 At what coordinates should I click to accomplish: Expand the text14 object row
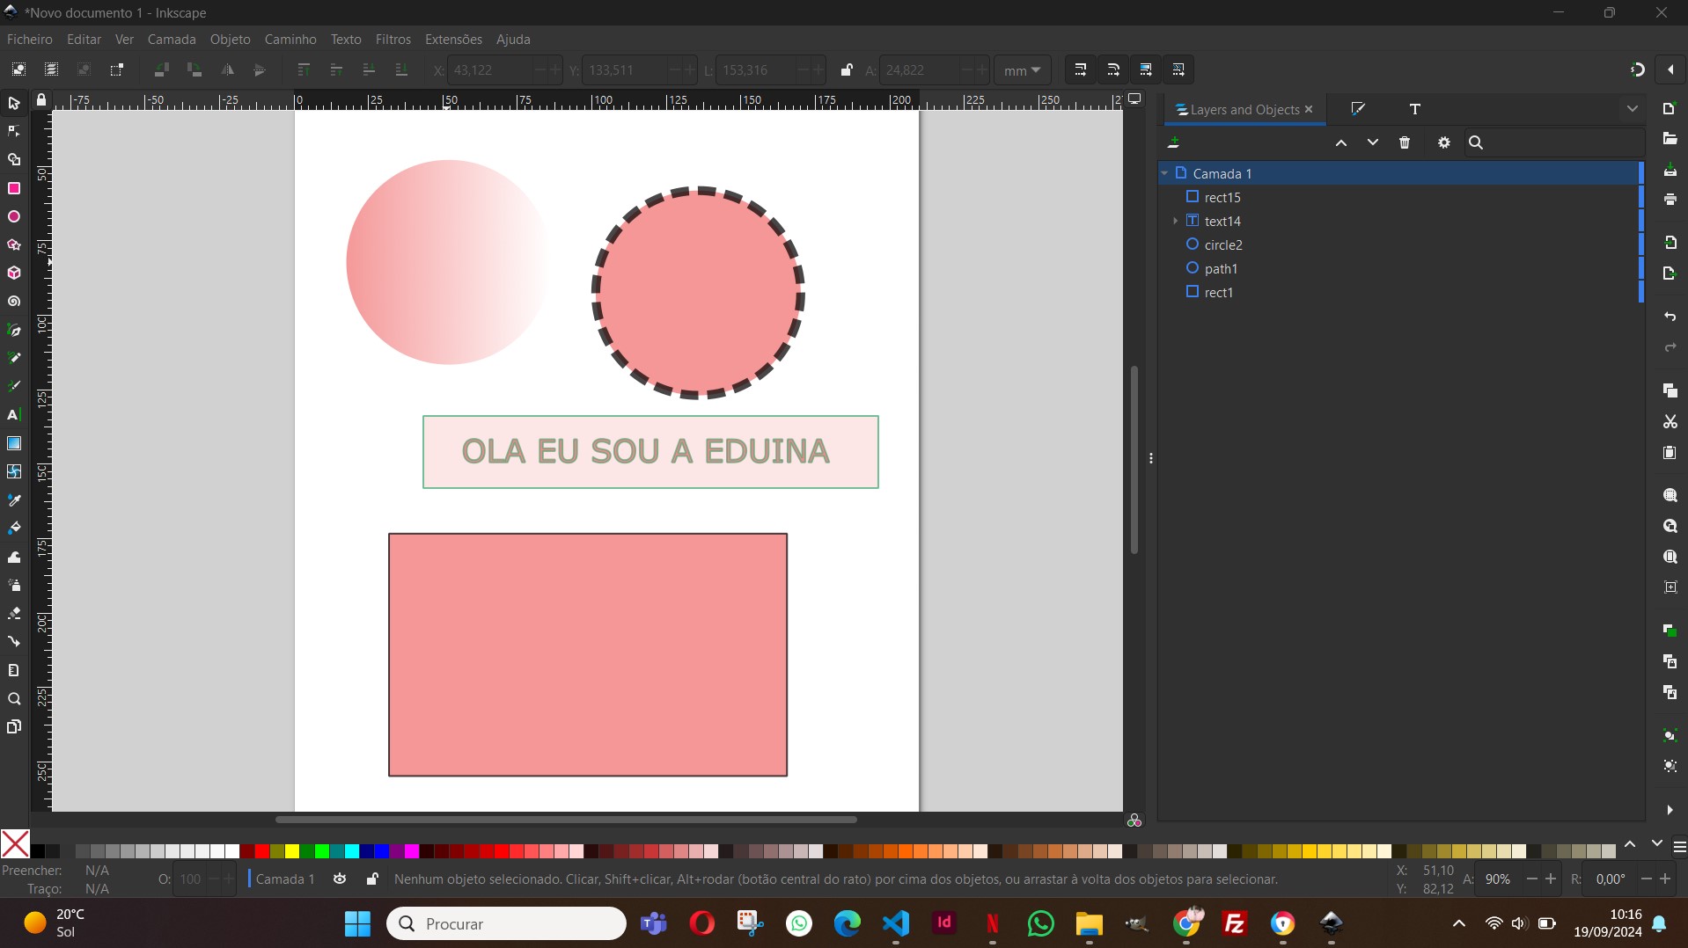tap(1175, 221)
